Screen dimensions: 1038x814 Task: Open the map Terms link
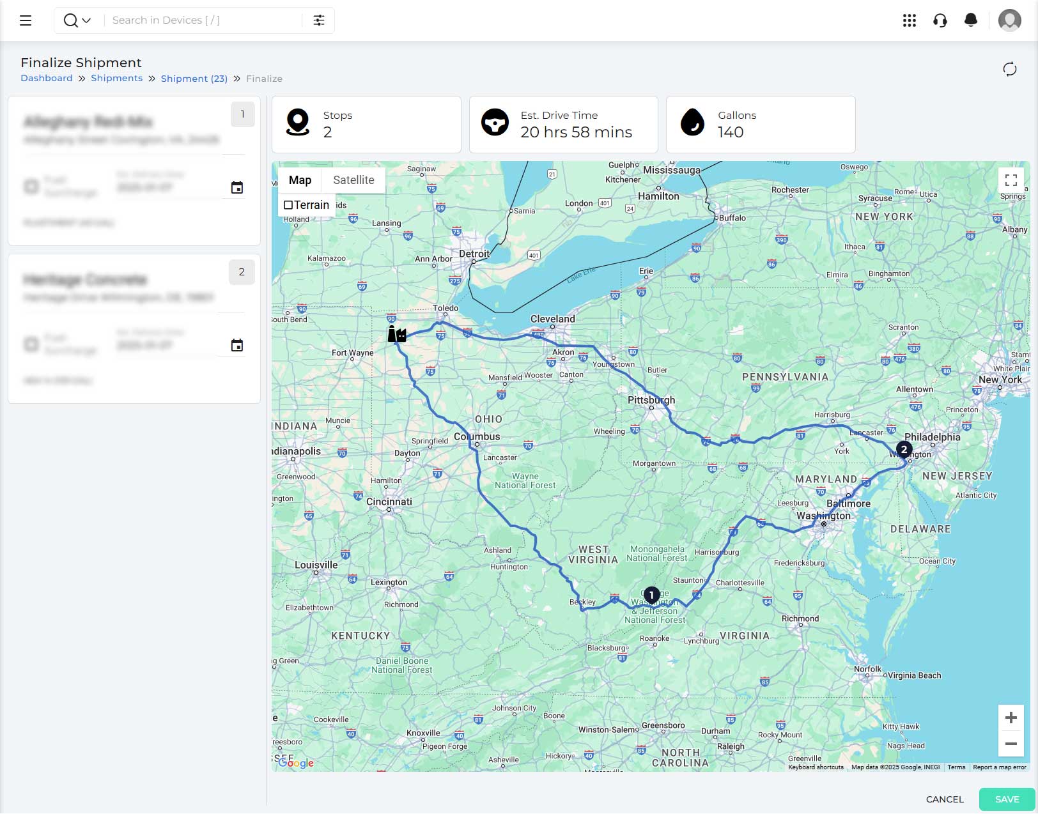point(956,767)
